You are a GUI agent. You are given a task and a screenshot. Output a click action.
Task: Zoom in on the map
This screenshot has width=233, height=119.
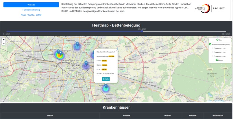point(3,40)
